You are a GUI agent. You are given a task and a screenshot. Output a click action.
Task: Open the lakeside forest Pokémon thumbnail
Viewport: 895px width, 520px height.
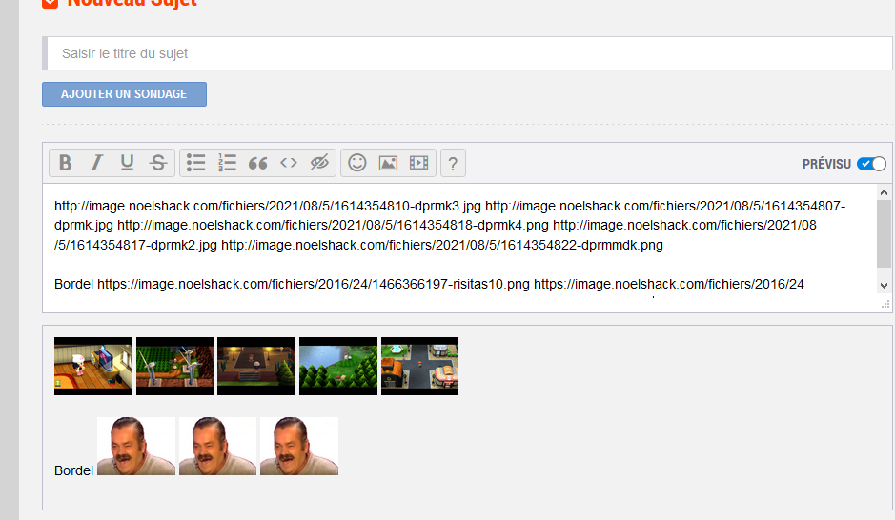tap(338, 366)
